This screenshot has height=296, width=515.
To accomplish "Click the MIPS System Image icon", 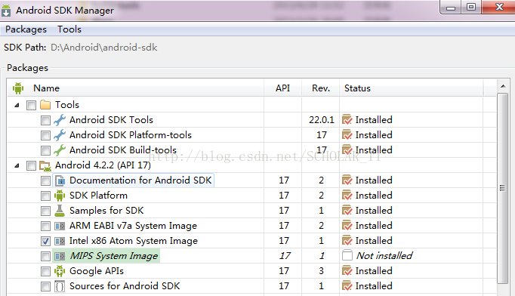I will (60, 256).
